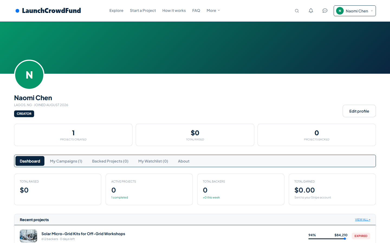The width and height of the screenshot is (390, 243).
Task: Expand the More navigation dropdown
Action: click(x=213, y=11)
